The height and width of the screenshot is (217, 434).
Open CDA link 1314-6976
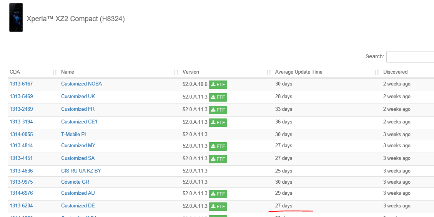click(x=21, y=193)
